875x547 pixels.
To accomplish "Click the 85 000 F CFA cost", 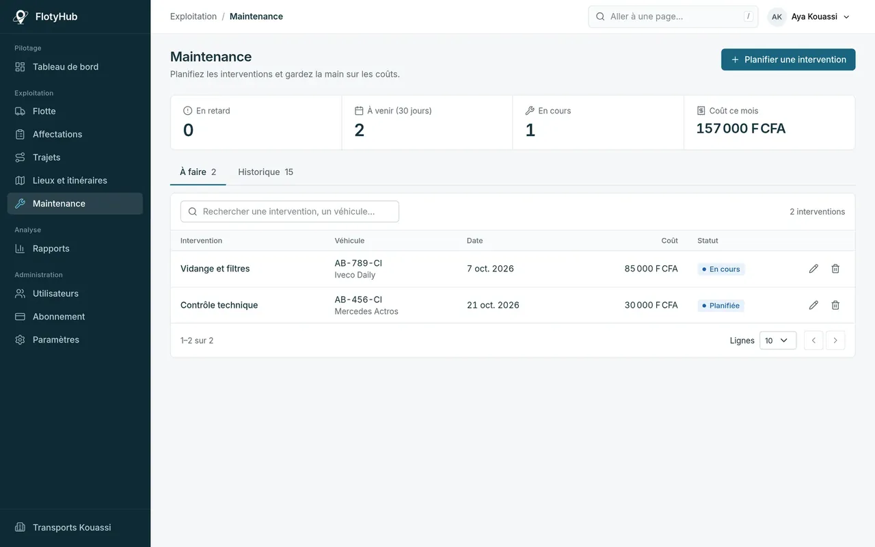I will click(x=651, y=269).
